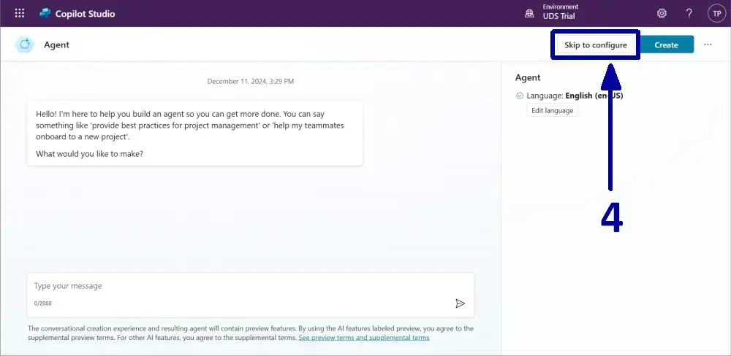The image size is (731, 356).
Task: Click the 0/2000 character counter
Action: point(43,303)
